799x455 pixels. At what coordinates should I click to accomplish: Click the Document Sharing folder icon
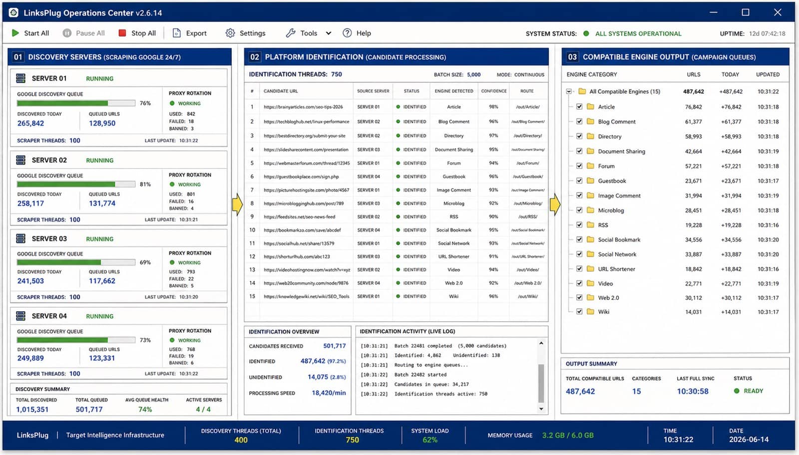(x=591, y=151)
